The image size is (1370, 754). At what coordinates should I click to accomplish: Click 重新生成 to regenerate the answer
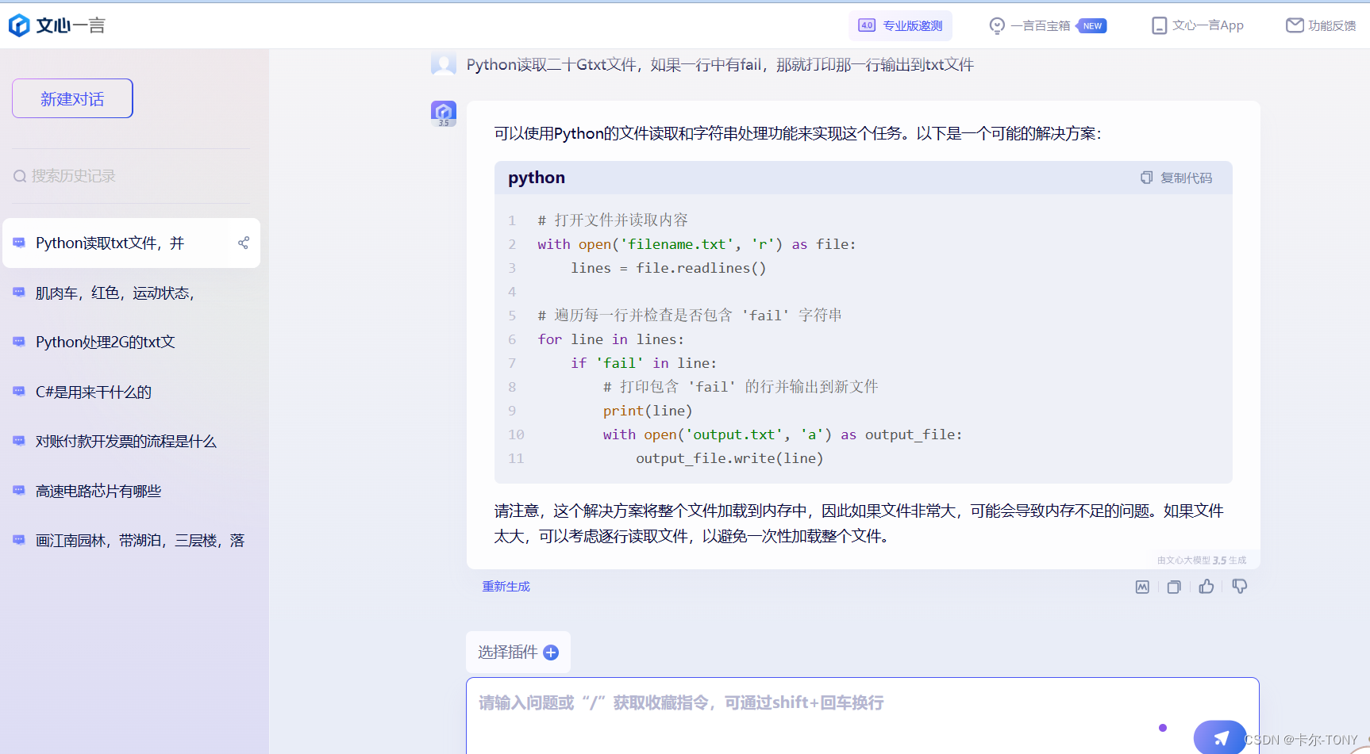(506, 586)
